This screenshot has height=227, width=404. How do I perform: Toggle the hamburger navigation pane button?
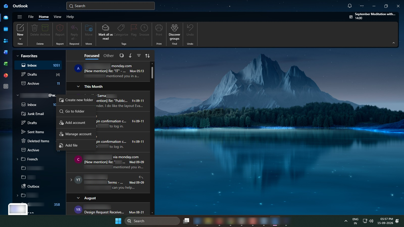tap(20, 17)
